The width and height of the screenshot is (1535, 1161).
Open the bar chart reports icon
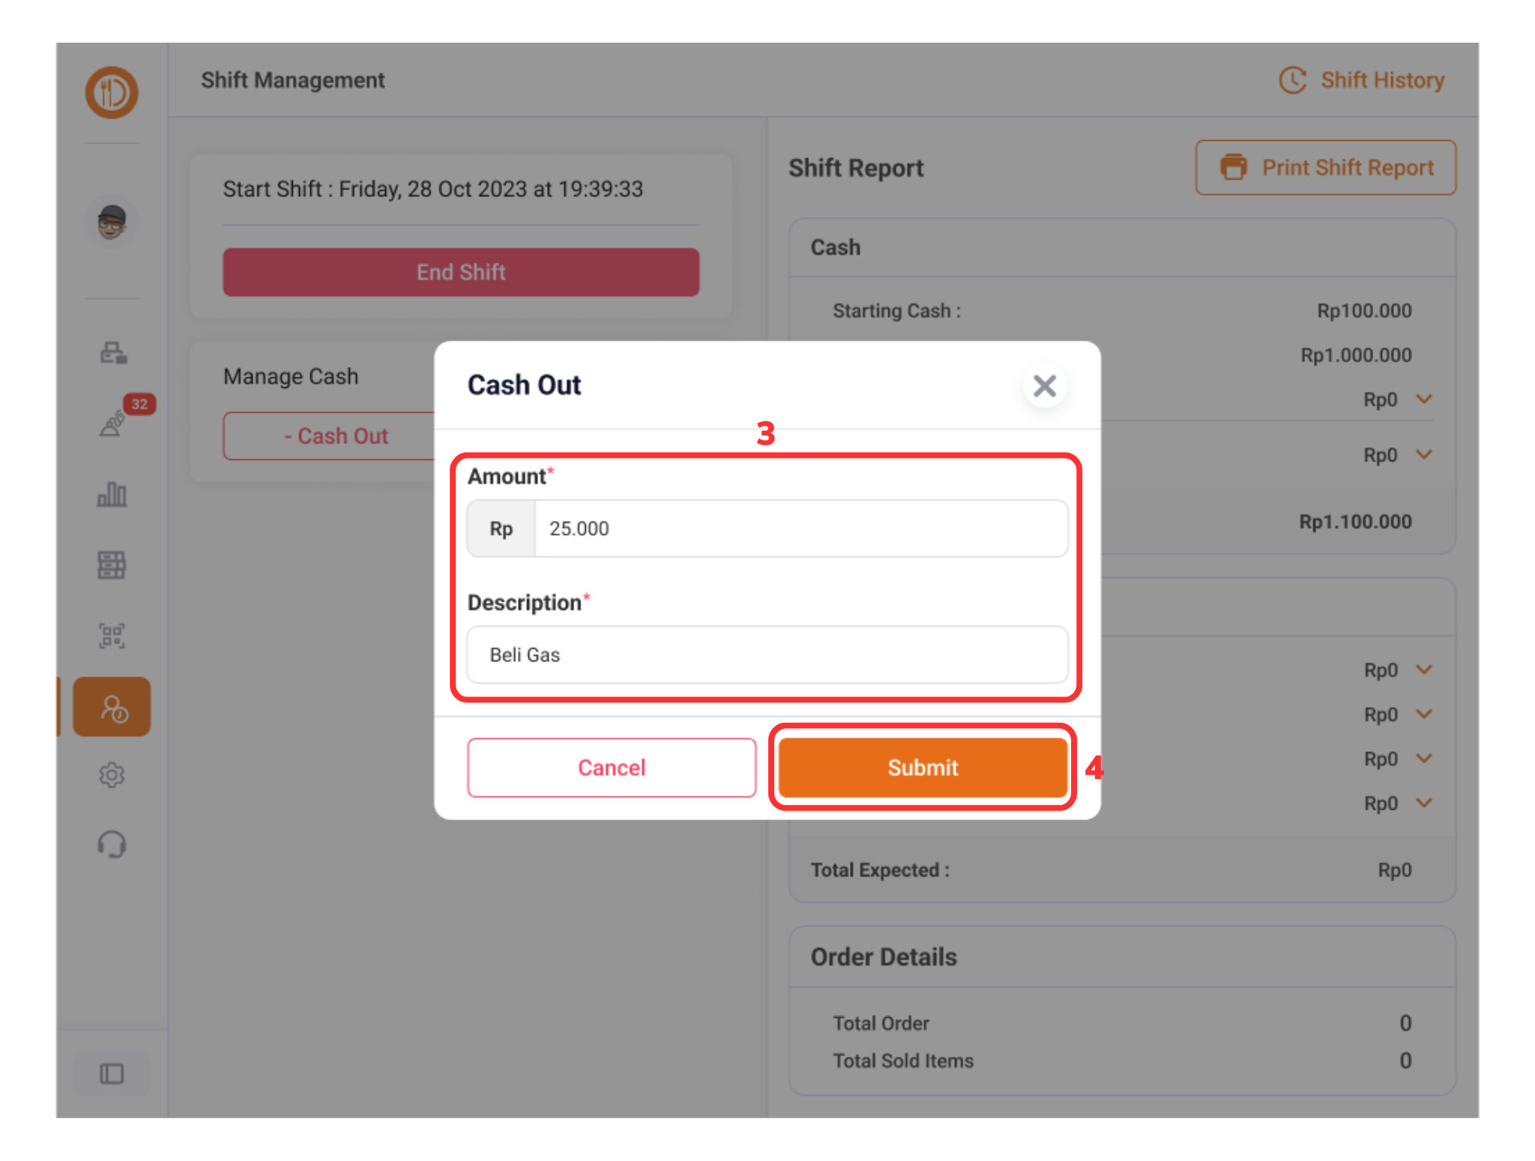pos(112,494)
